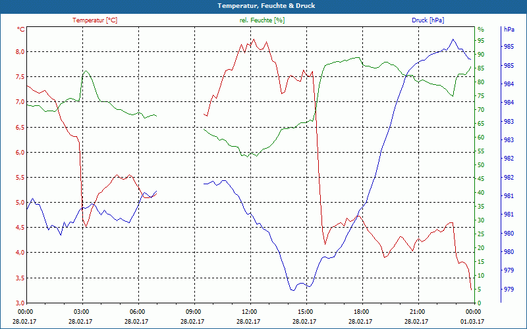Image resolution: width=527 pixels, height=329 pixels.
Task: Click the '6,0' temperature axis value
Action: tap(20, 153)
